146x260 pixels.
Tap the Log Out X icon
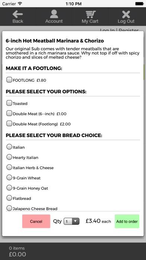126,14
